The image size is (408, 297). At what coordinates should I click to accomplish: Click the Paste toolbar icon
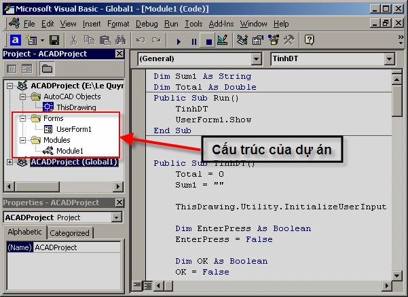[105, 40]
